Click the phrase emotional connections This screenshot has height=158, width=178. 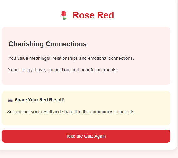(111, 58)
